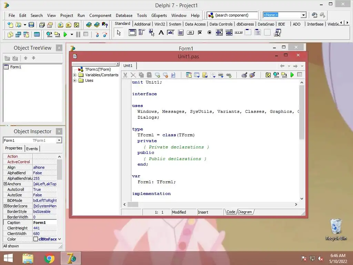The height and width of the screenshot is (265, 353).
Task: Click Remove file from project icon
Action: [x=69, y=24]
